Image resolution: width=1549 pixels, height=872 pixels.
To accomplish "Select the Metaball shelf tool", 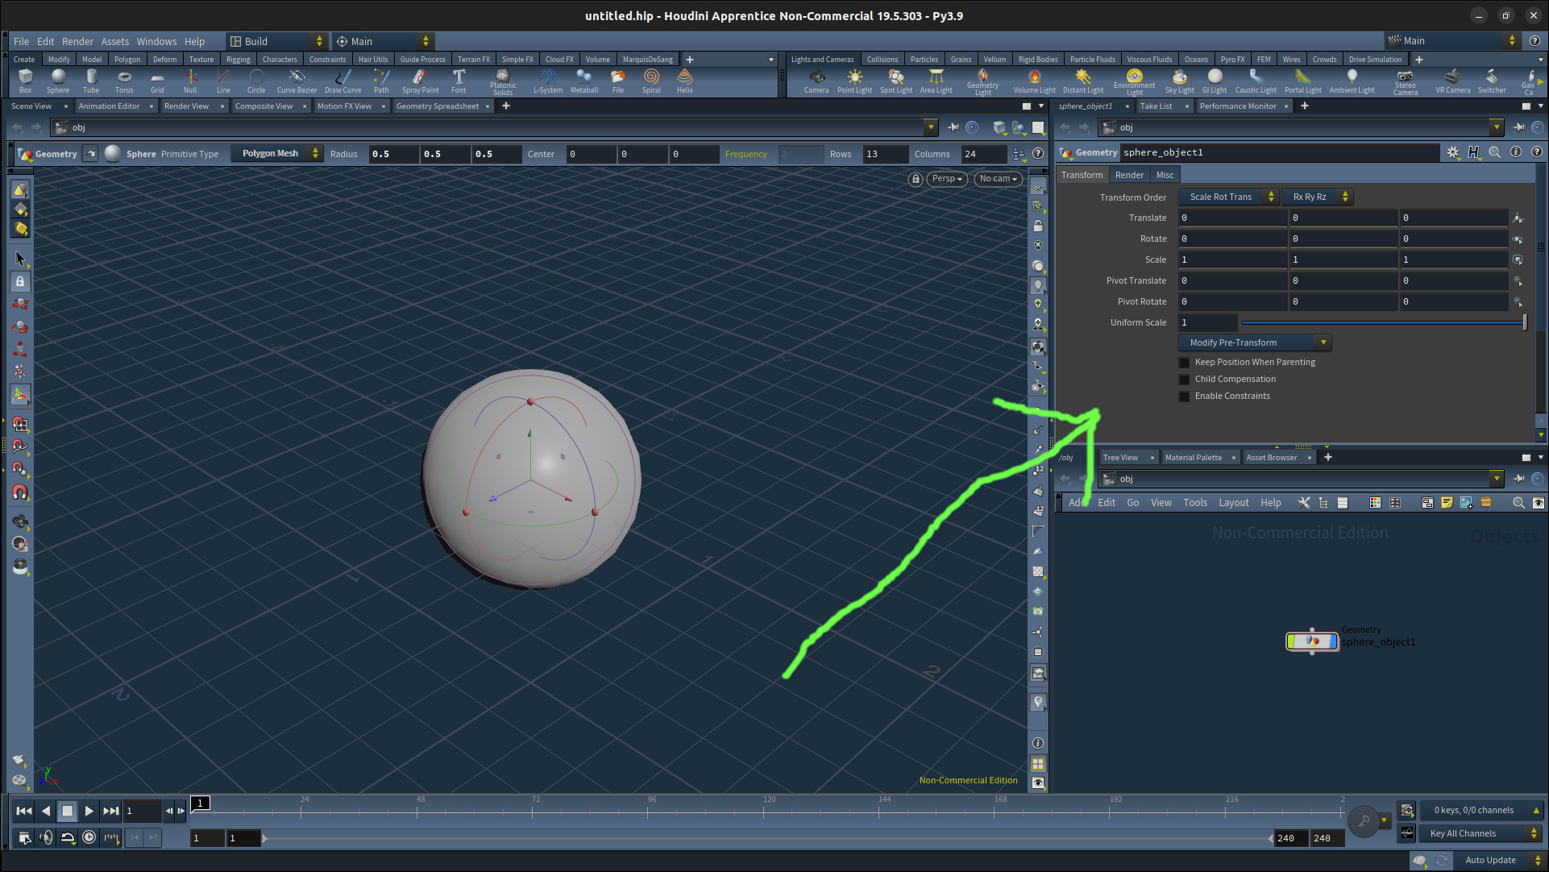I will 584,81.
